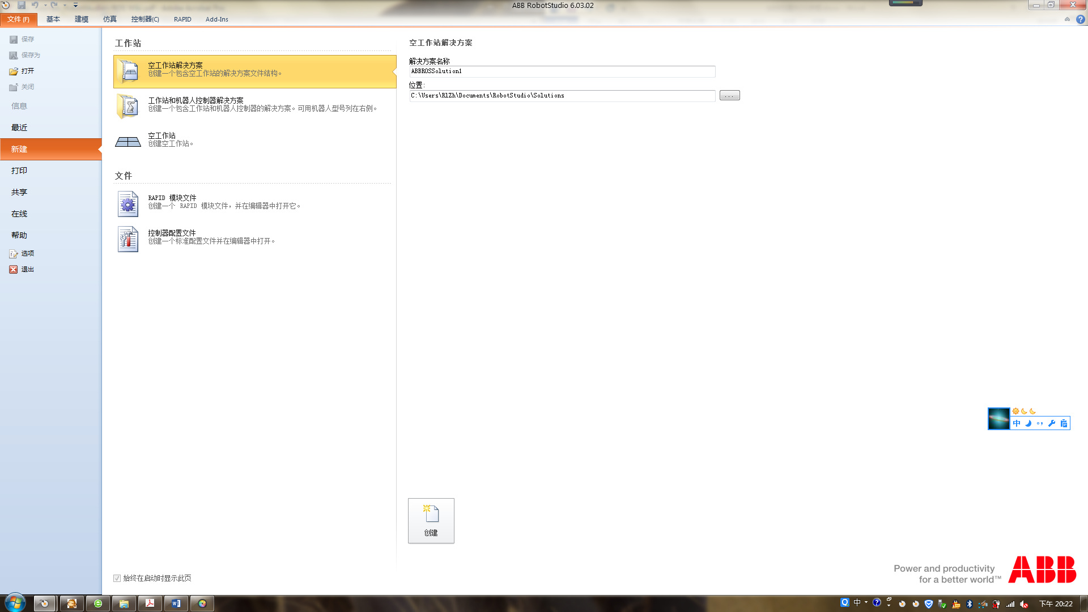The image size is (1088, 612).
Task: Switch to the RAPID ribbon tab
Action: (x=182, y=19)
